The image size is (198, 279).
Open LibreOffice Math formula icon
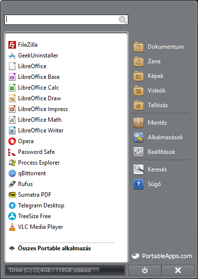tap(12, 120)
